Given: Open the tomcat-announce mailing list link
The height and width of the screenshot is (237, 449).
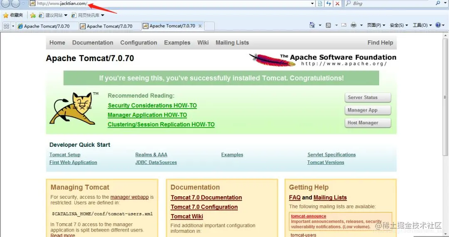Looking at the screenshot, I should point(308,216).
